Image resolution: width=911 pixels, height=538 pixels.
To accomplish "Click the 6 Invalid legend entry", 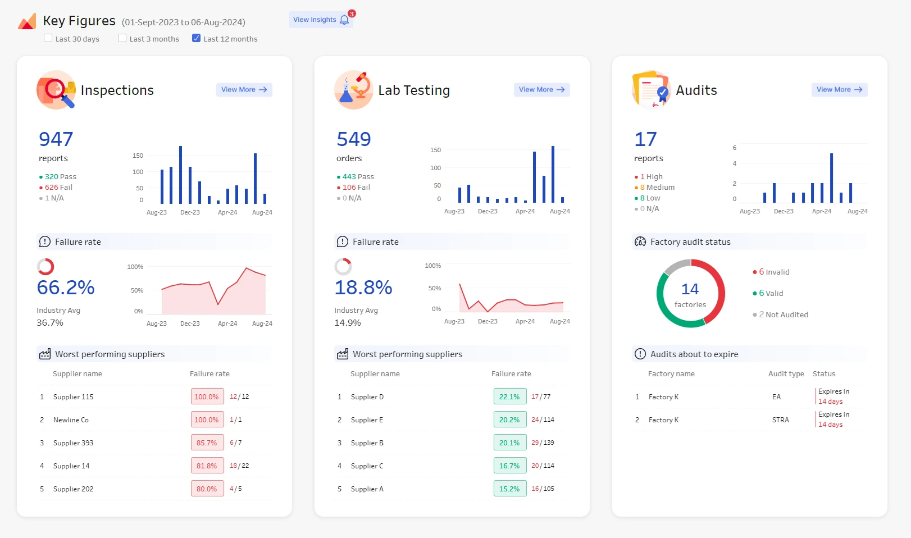I will click(x=771, y=272).
